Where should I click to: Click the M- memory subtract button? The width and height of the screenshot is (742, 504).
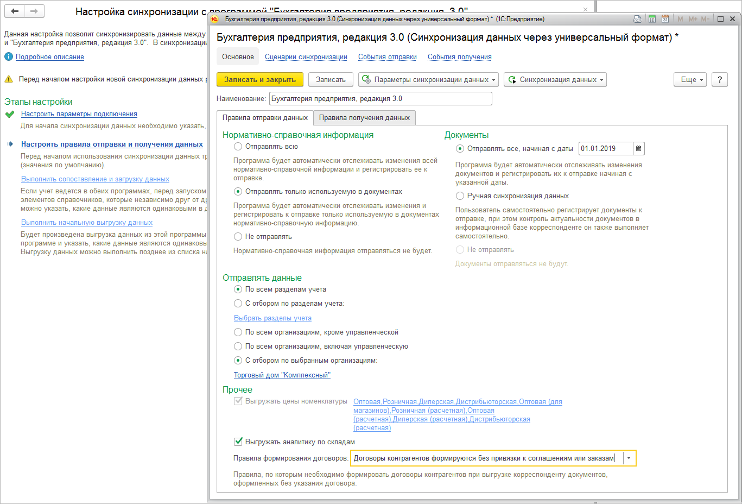705,19
